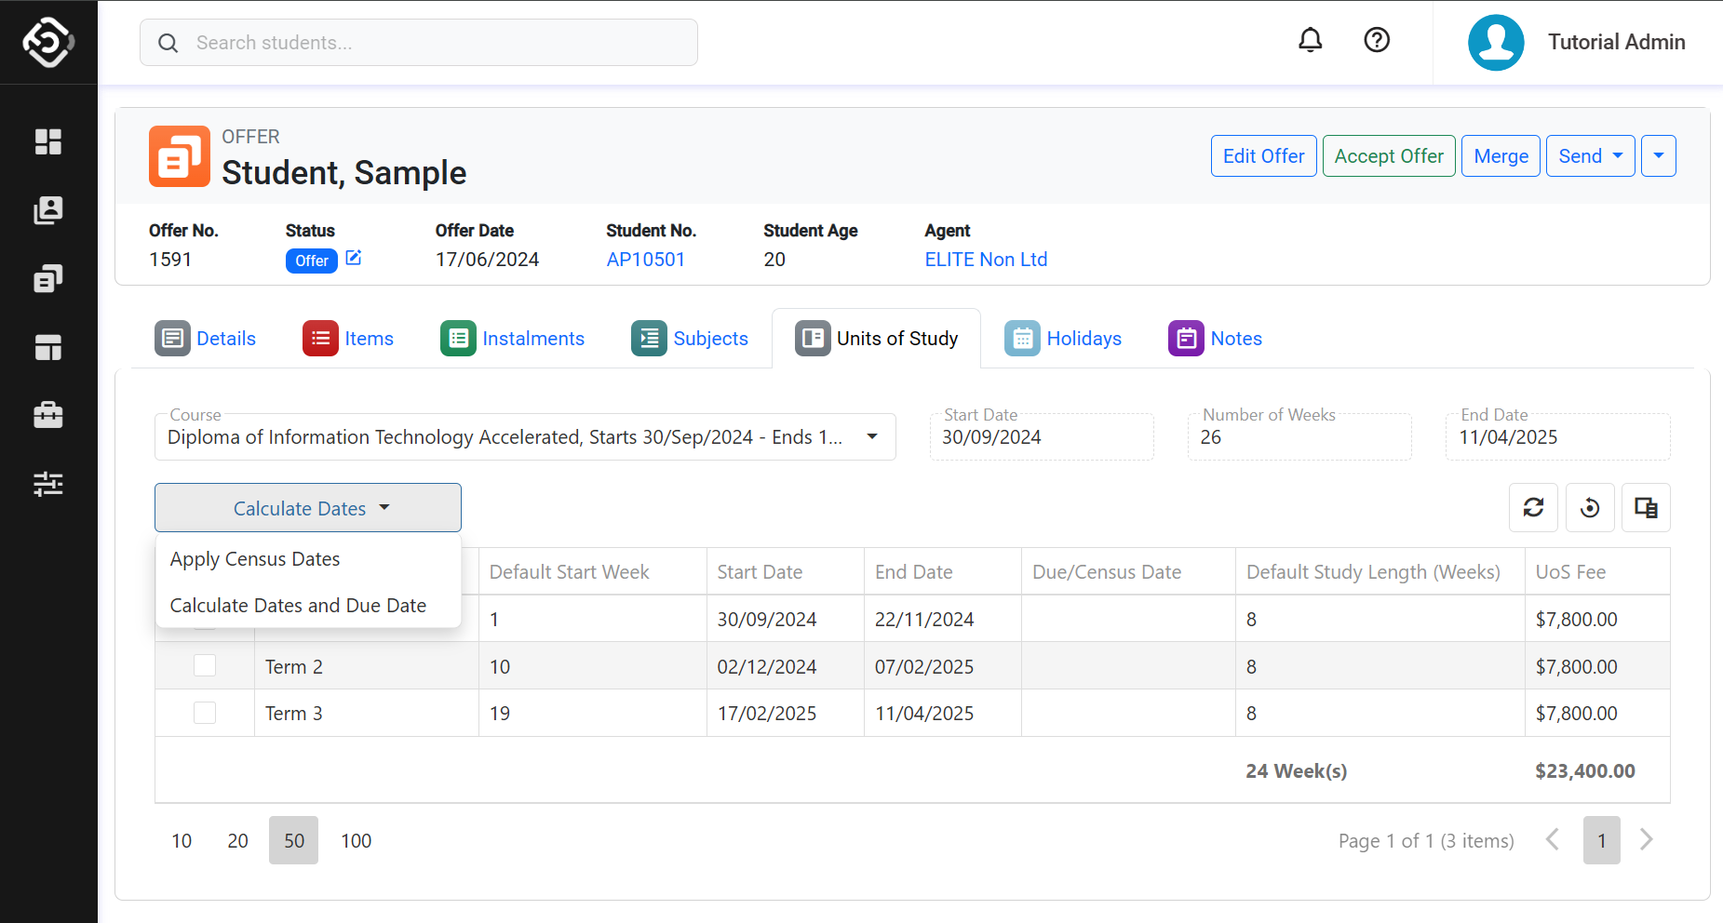The height and width of the screenshot is (923, 1723).
Task: Click the edit status pencil icon
Action: click(354, 258)
